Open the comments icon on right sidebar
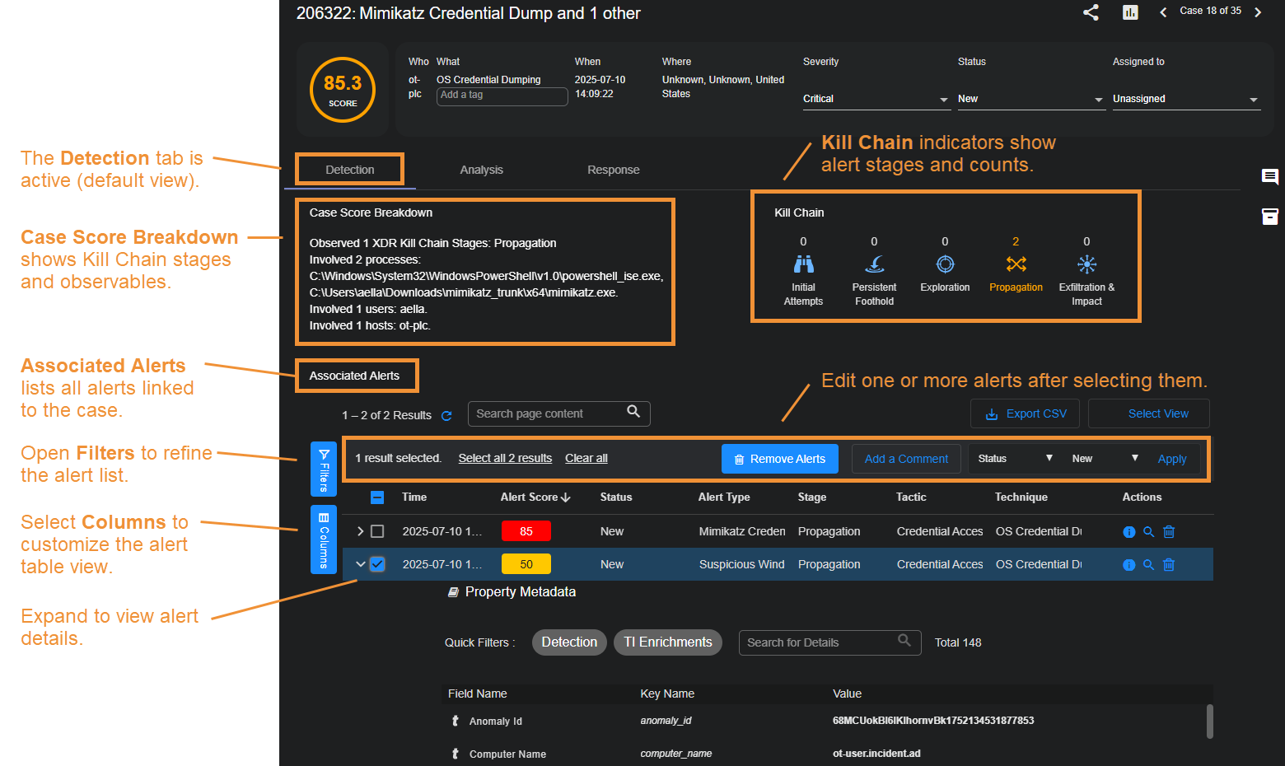This screenshot has width=1285, height=766. point(1269,176)
